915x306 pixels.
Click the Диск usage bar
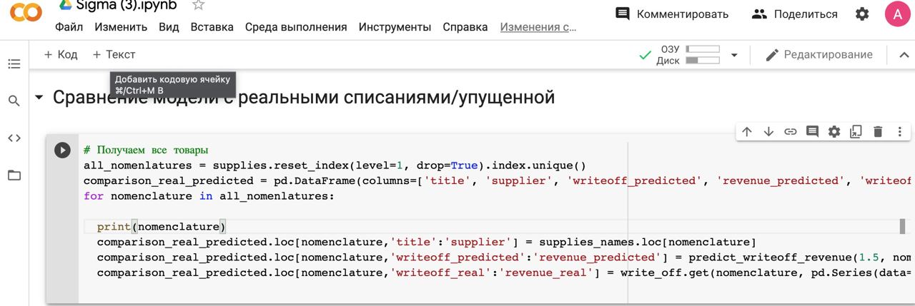click(702, 61)
